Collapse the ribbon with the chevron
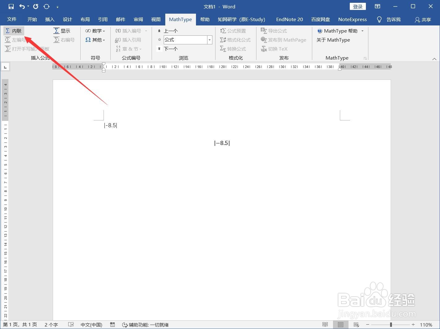 coord(434,59)
